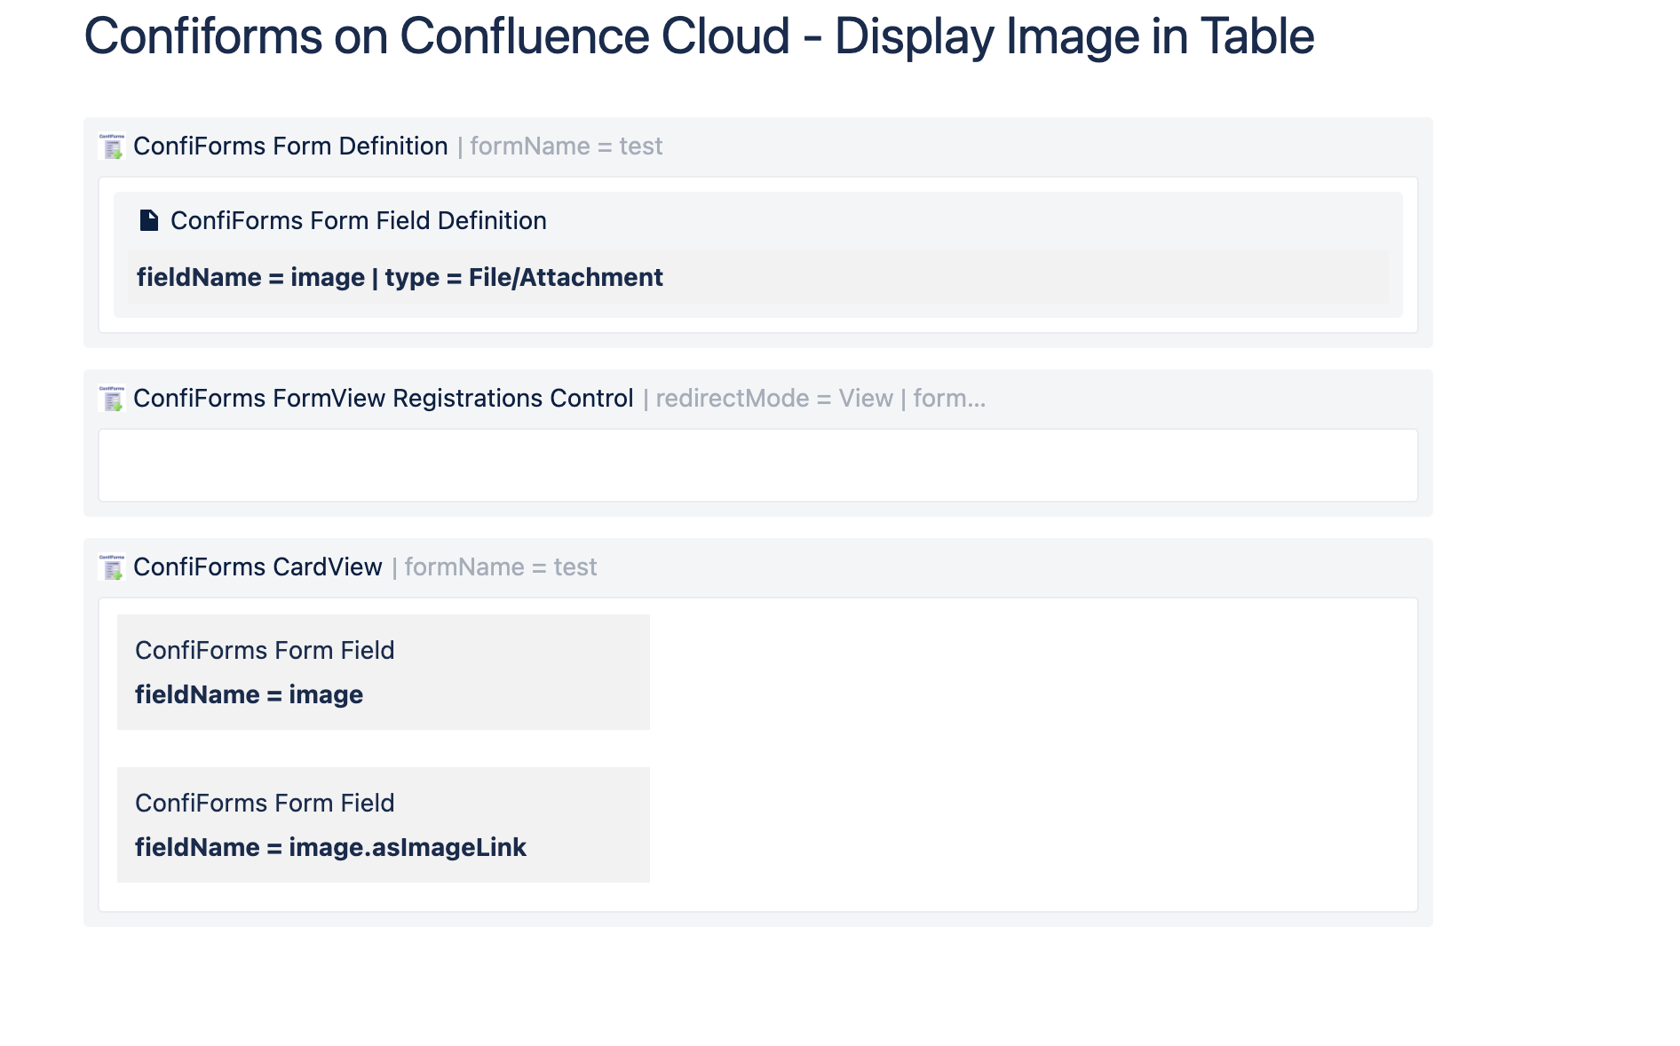Select the type = File/Attachment parameter

click(522, 277)
